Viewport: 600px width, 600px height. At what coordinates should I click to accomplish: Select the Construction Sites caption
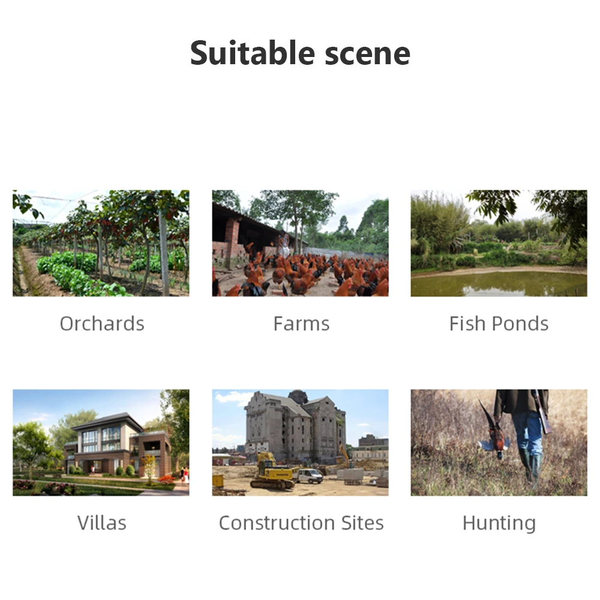tap(301, 523)
